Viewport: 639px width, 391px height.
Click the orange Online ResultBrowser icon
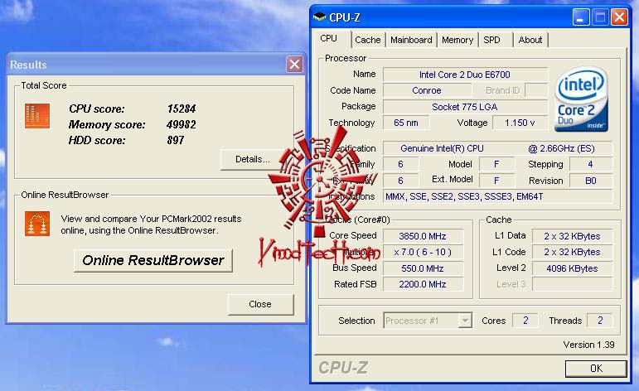37,224
